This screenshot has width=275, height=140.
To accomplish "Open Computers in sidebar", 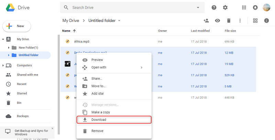I will pos(24,66).
